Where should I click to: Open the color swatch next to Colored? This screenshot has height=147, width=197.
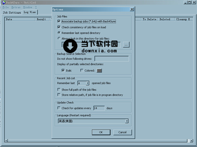99,71
